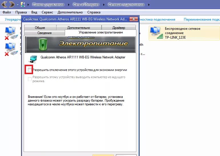
Task: Open Сетевые подключения breadcrumb
Action: (126, 5)
